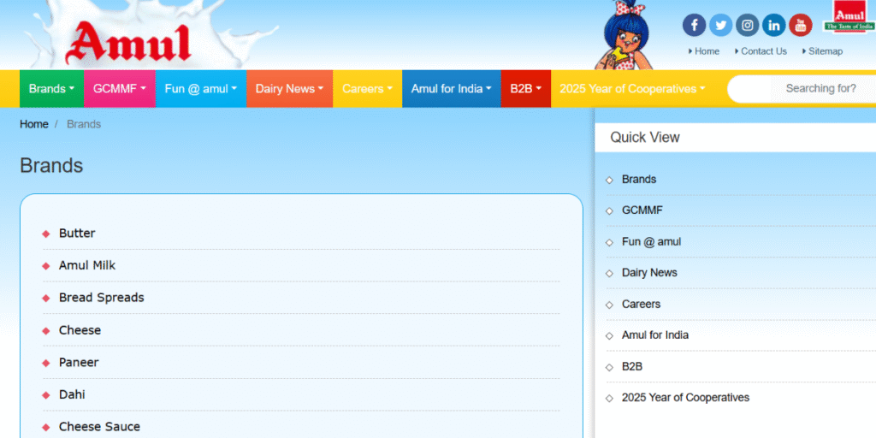Open the Paneer brand entry
This screenshot has height=438, width=876.
click(79, 363)
